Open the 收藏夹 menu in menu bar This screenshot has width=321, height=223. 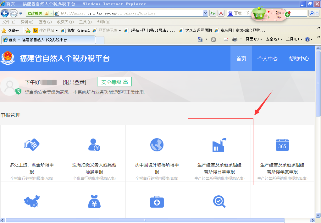click(x=65, y=22)
